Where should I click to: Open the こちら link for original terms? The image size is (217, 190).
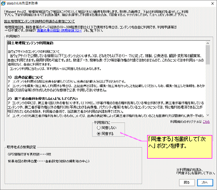coord(206,122)
